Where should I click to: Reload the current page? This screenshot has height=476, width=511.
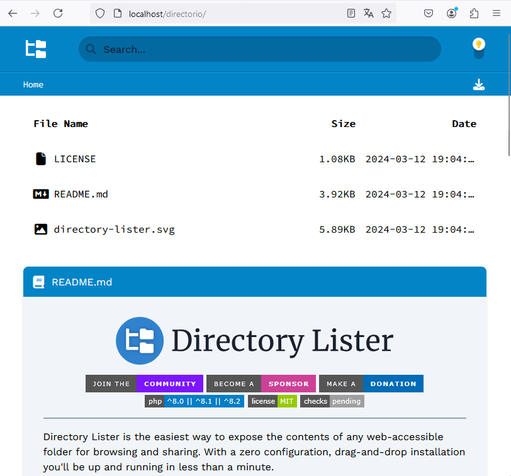tap(58, 14)
